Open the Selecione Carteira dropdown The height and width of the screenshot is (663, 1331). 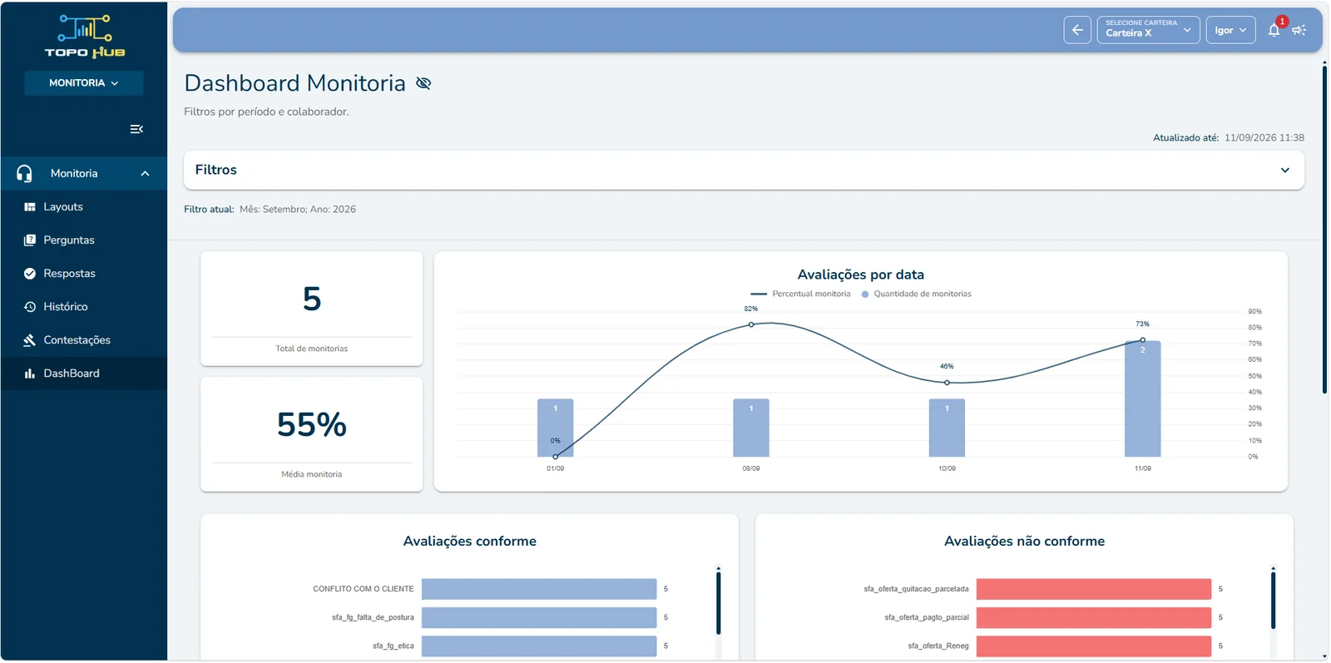point(1148,30)
